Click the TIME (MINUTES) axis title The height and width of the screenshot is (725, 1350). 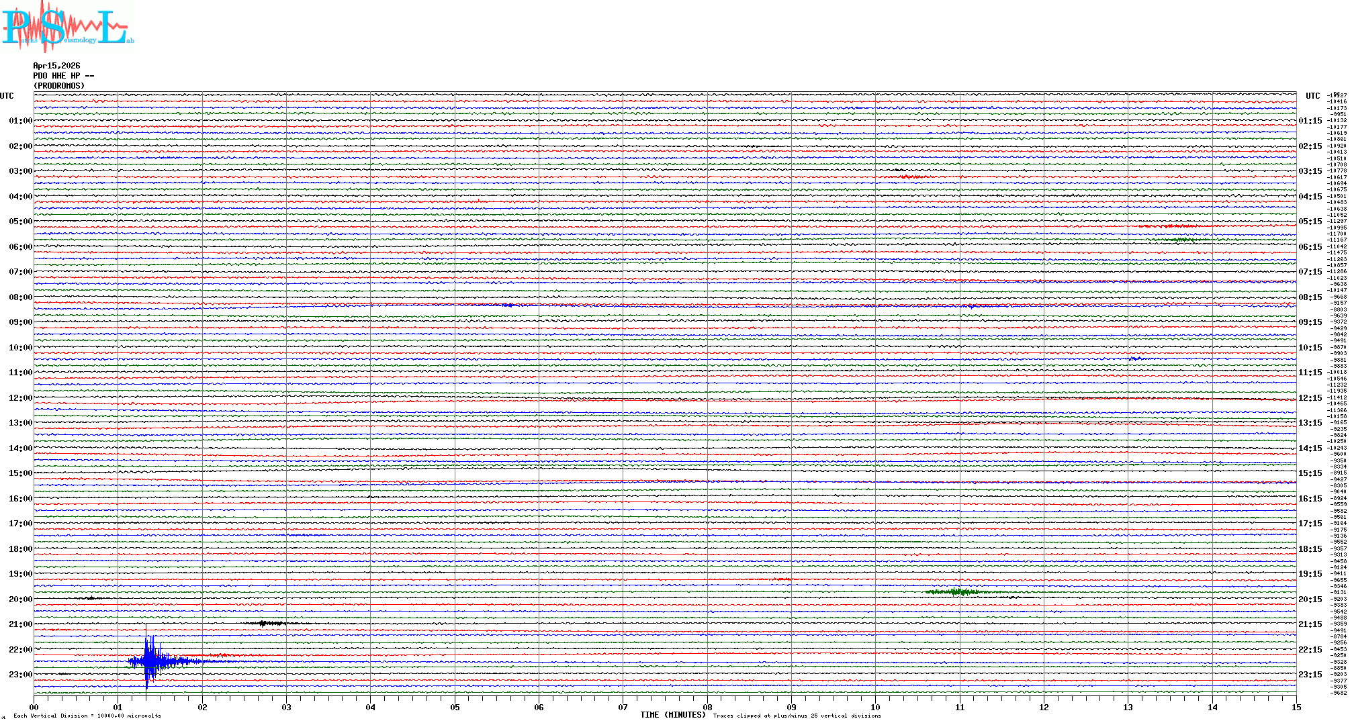(672, 715)
